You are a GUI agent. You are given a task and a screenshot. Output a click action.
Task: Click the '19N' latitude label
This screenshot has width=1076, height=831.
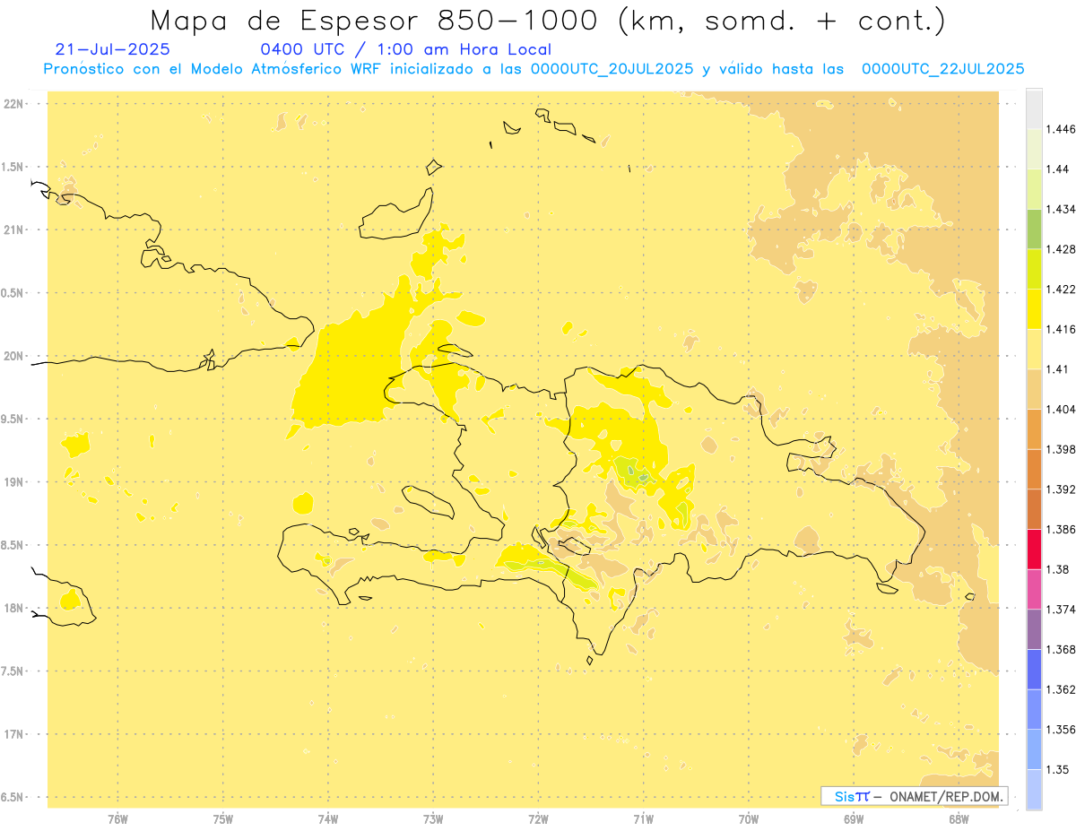click(13, 482)
